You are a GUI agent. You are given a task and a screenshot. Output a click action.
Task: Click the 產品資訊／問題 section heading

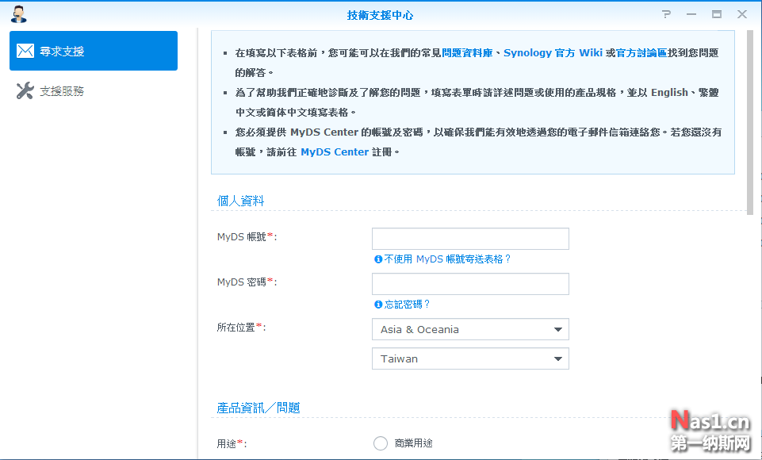[x=258, y=408]
